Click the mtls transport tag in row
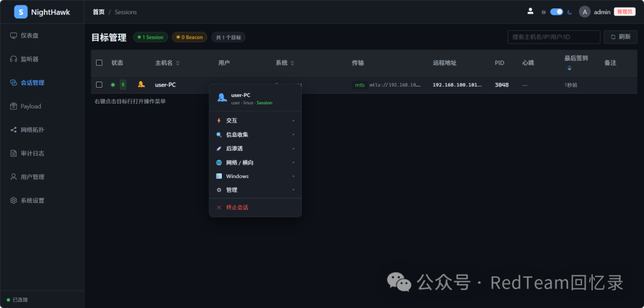 tap(360, 85)
